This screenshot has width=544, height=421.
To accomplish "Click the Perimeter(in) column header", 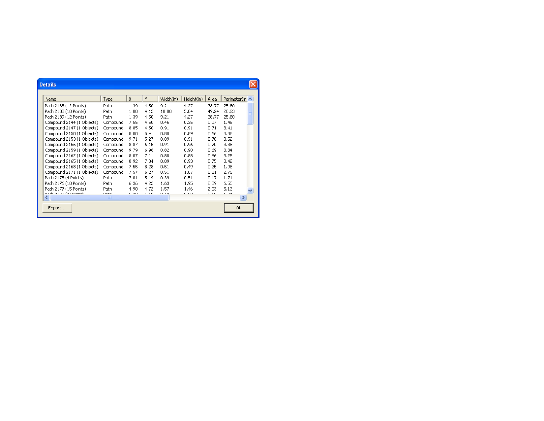I will click(x=234, y=99).
